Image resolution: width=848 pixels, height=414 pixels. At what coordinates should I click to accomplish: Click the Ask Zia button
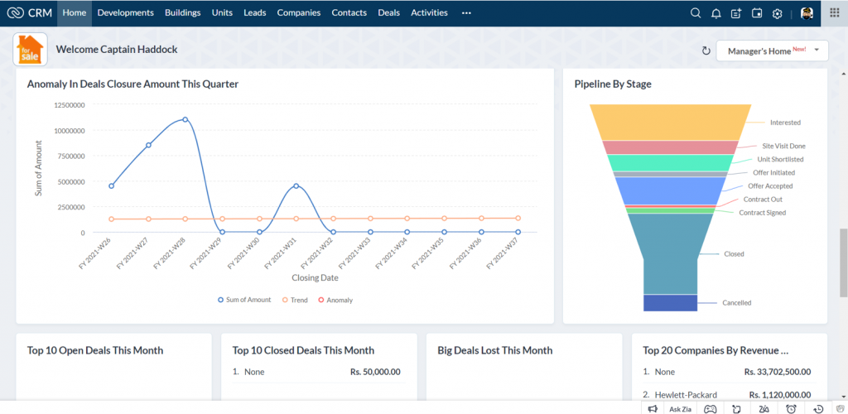pos(681,408)
